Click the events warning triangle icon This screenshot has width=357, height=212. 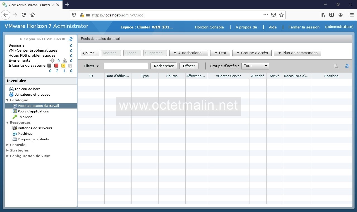[65, 61]
